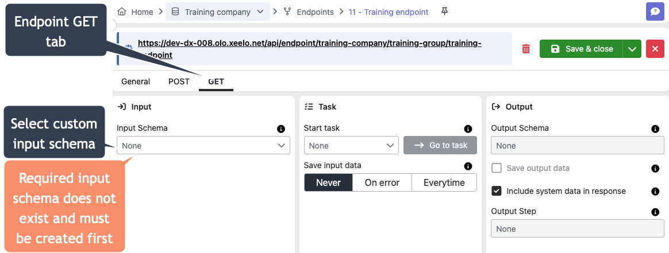669x253 pixels.
Task: Switch to the General tab
Action: click(136, 81)
